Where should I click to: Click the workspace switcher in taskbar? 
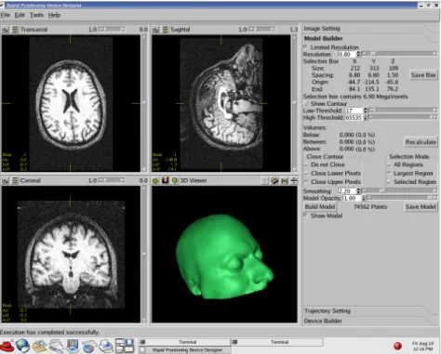(x=125, y=346)
